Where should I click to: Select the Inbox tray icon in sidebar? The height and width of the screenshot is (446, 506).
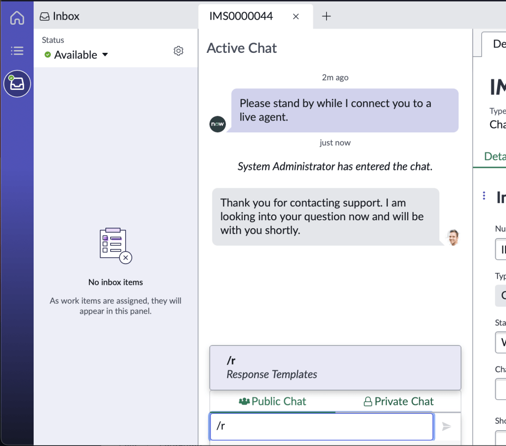click(17, 84)
